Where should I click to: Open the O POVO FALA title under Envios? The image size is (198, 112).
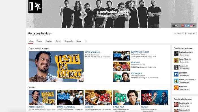pos(119,107)
